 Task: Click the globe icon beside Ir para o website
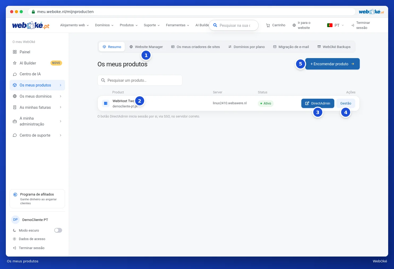coord(294,25)
